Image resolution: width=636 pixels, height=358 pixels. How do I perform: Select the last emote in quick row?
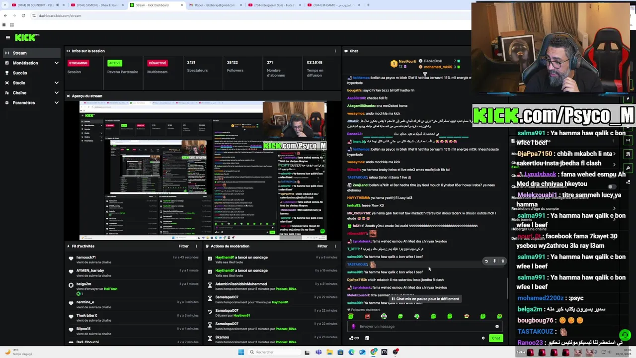[499, 316]
